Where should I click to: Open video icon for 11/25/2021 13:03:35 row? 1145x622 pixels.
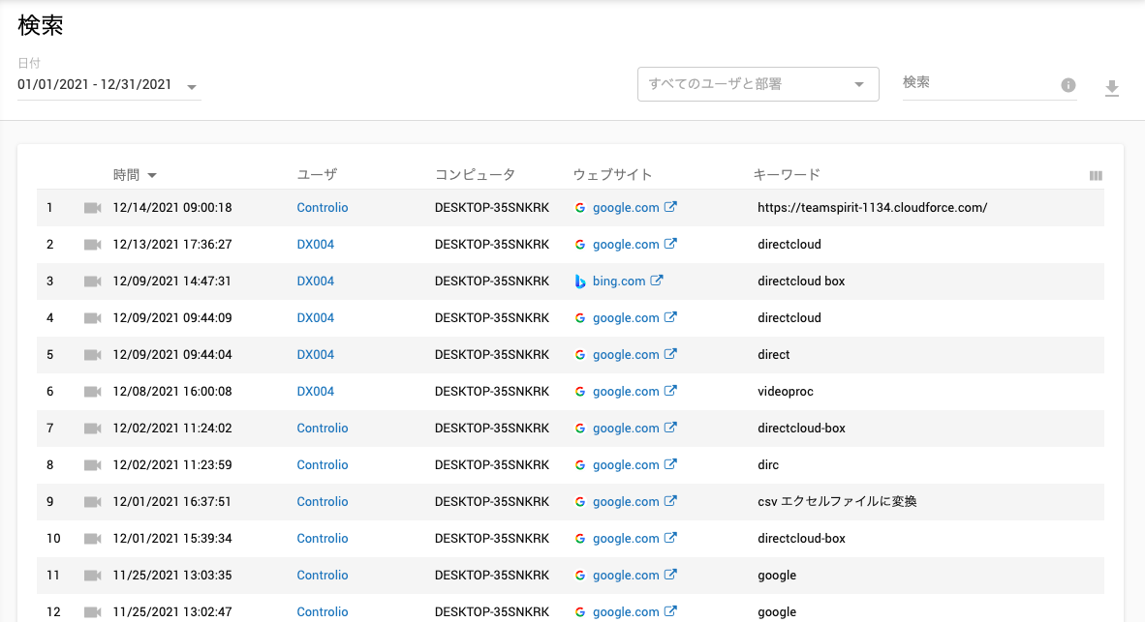tap(93, 576)
